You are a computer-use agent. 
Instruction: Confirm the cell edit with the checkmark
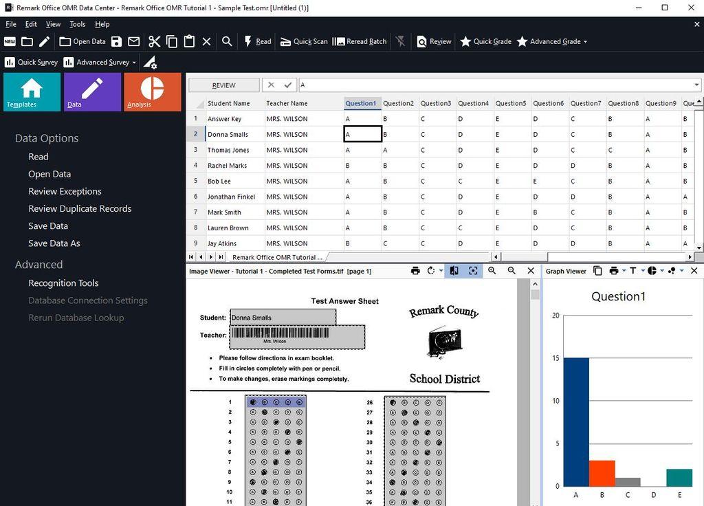[288, 85]
